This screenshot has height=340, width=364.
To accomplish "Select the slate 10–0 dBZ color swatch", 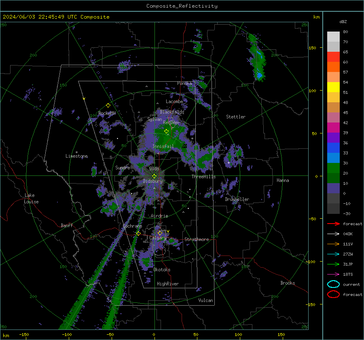I will (333, 188).
